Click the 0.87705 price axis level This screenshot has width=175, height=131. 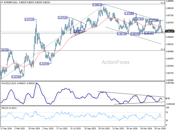[170, 15]
